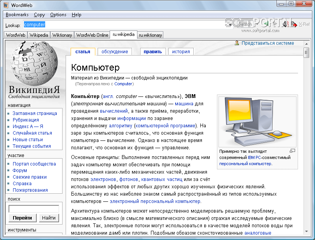
Task: Click the 'Представиться системе' login link
Action: click(268, 43)
